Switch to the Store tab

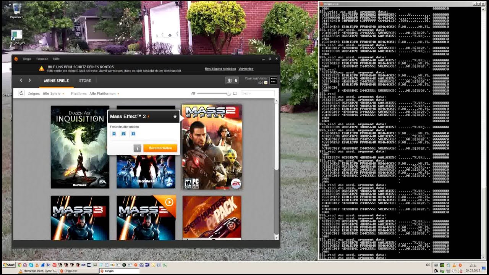pyautogui.click(x=85, y=81)
